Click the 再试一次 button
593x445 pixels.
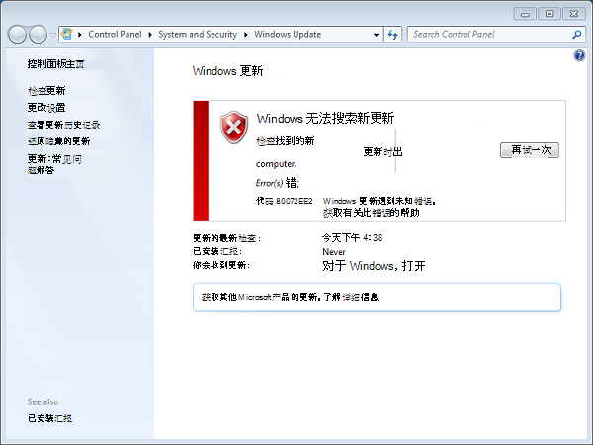530,150
